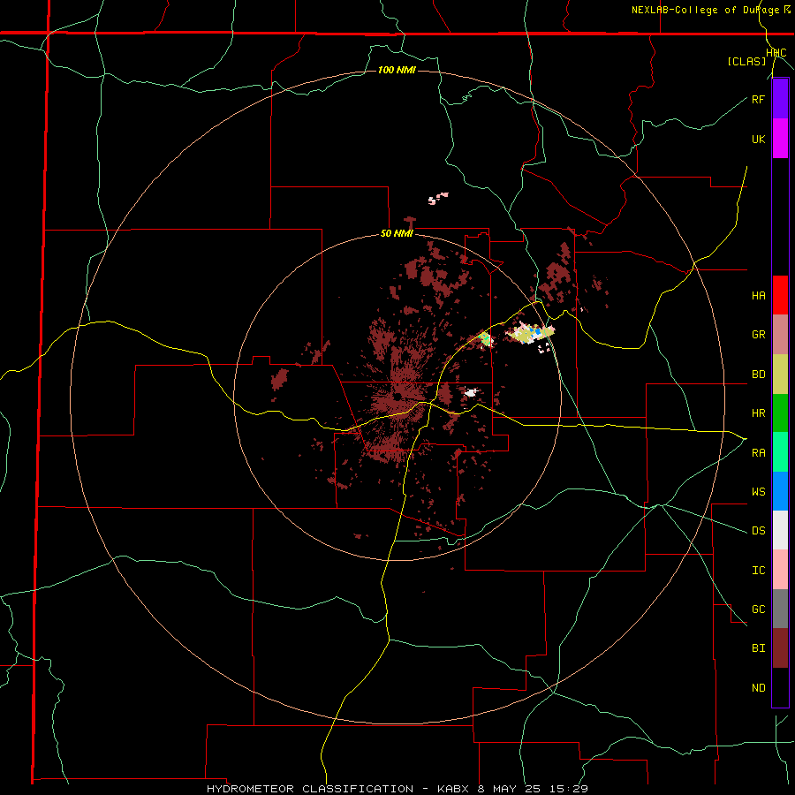Click the BI legend label
This screenshot has width=795, height=795.
point(758,648)
